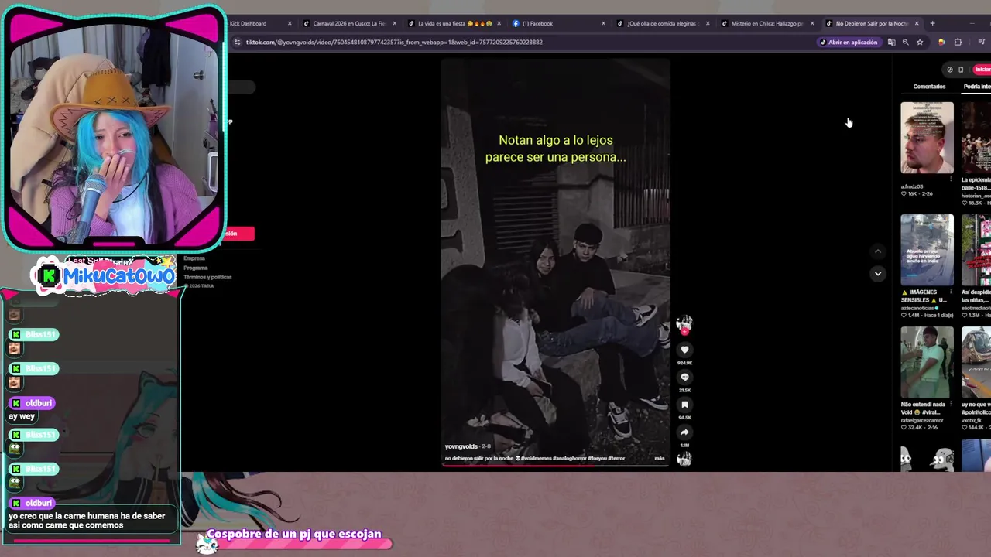Close the Carnaval 2026 en Cusco tab
The image size is (991, 557).
pyautogui.click(x=394, y=23)
